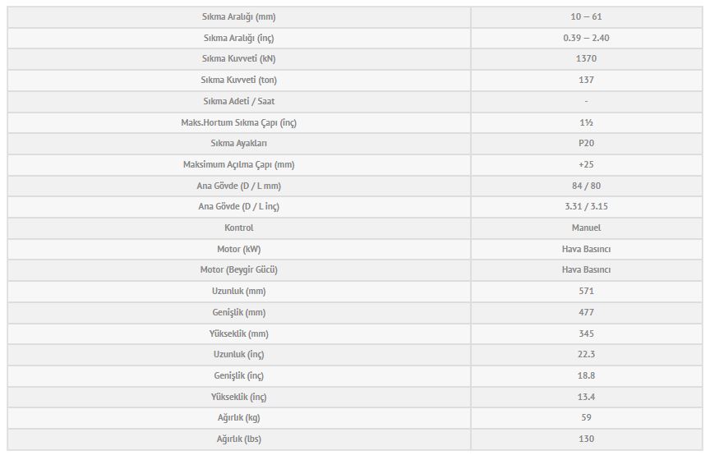The height and width of the screenshot is (460, 710).
Task: Select the value "0.39 – 2.40"
Action: pos(586,38)
